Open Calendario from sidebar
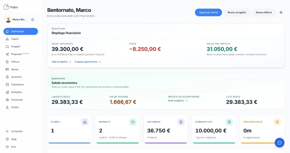Viewport: 290px width, 153px height. pyautogui.click(x=21, y=85)
